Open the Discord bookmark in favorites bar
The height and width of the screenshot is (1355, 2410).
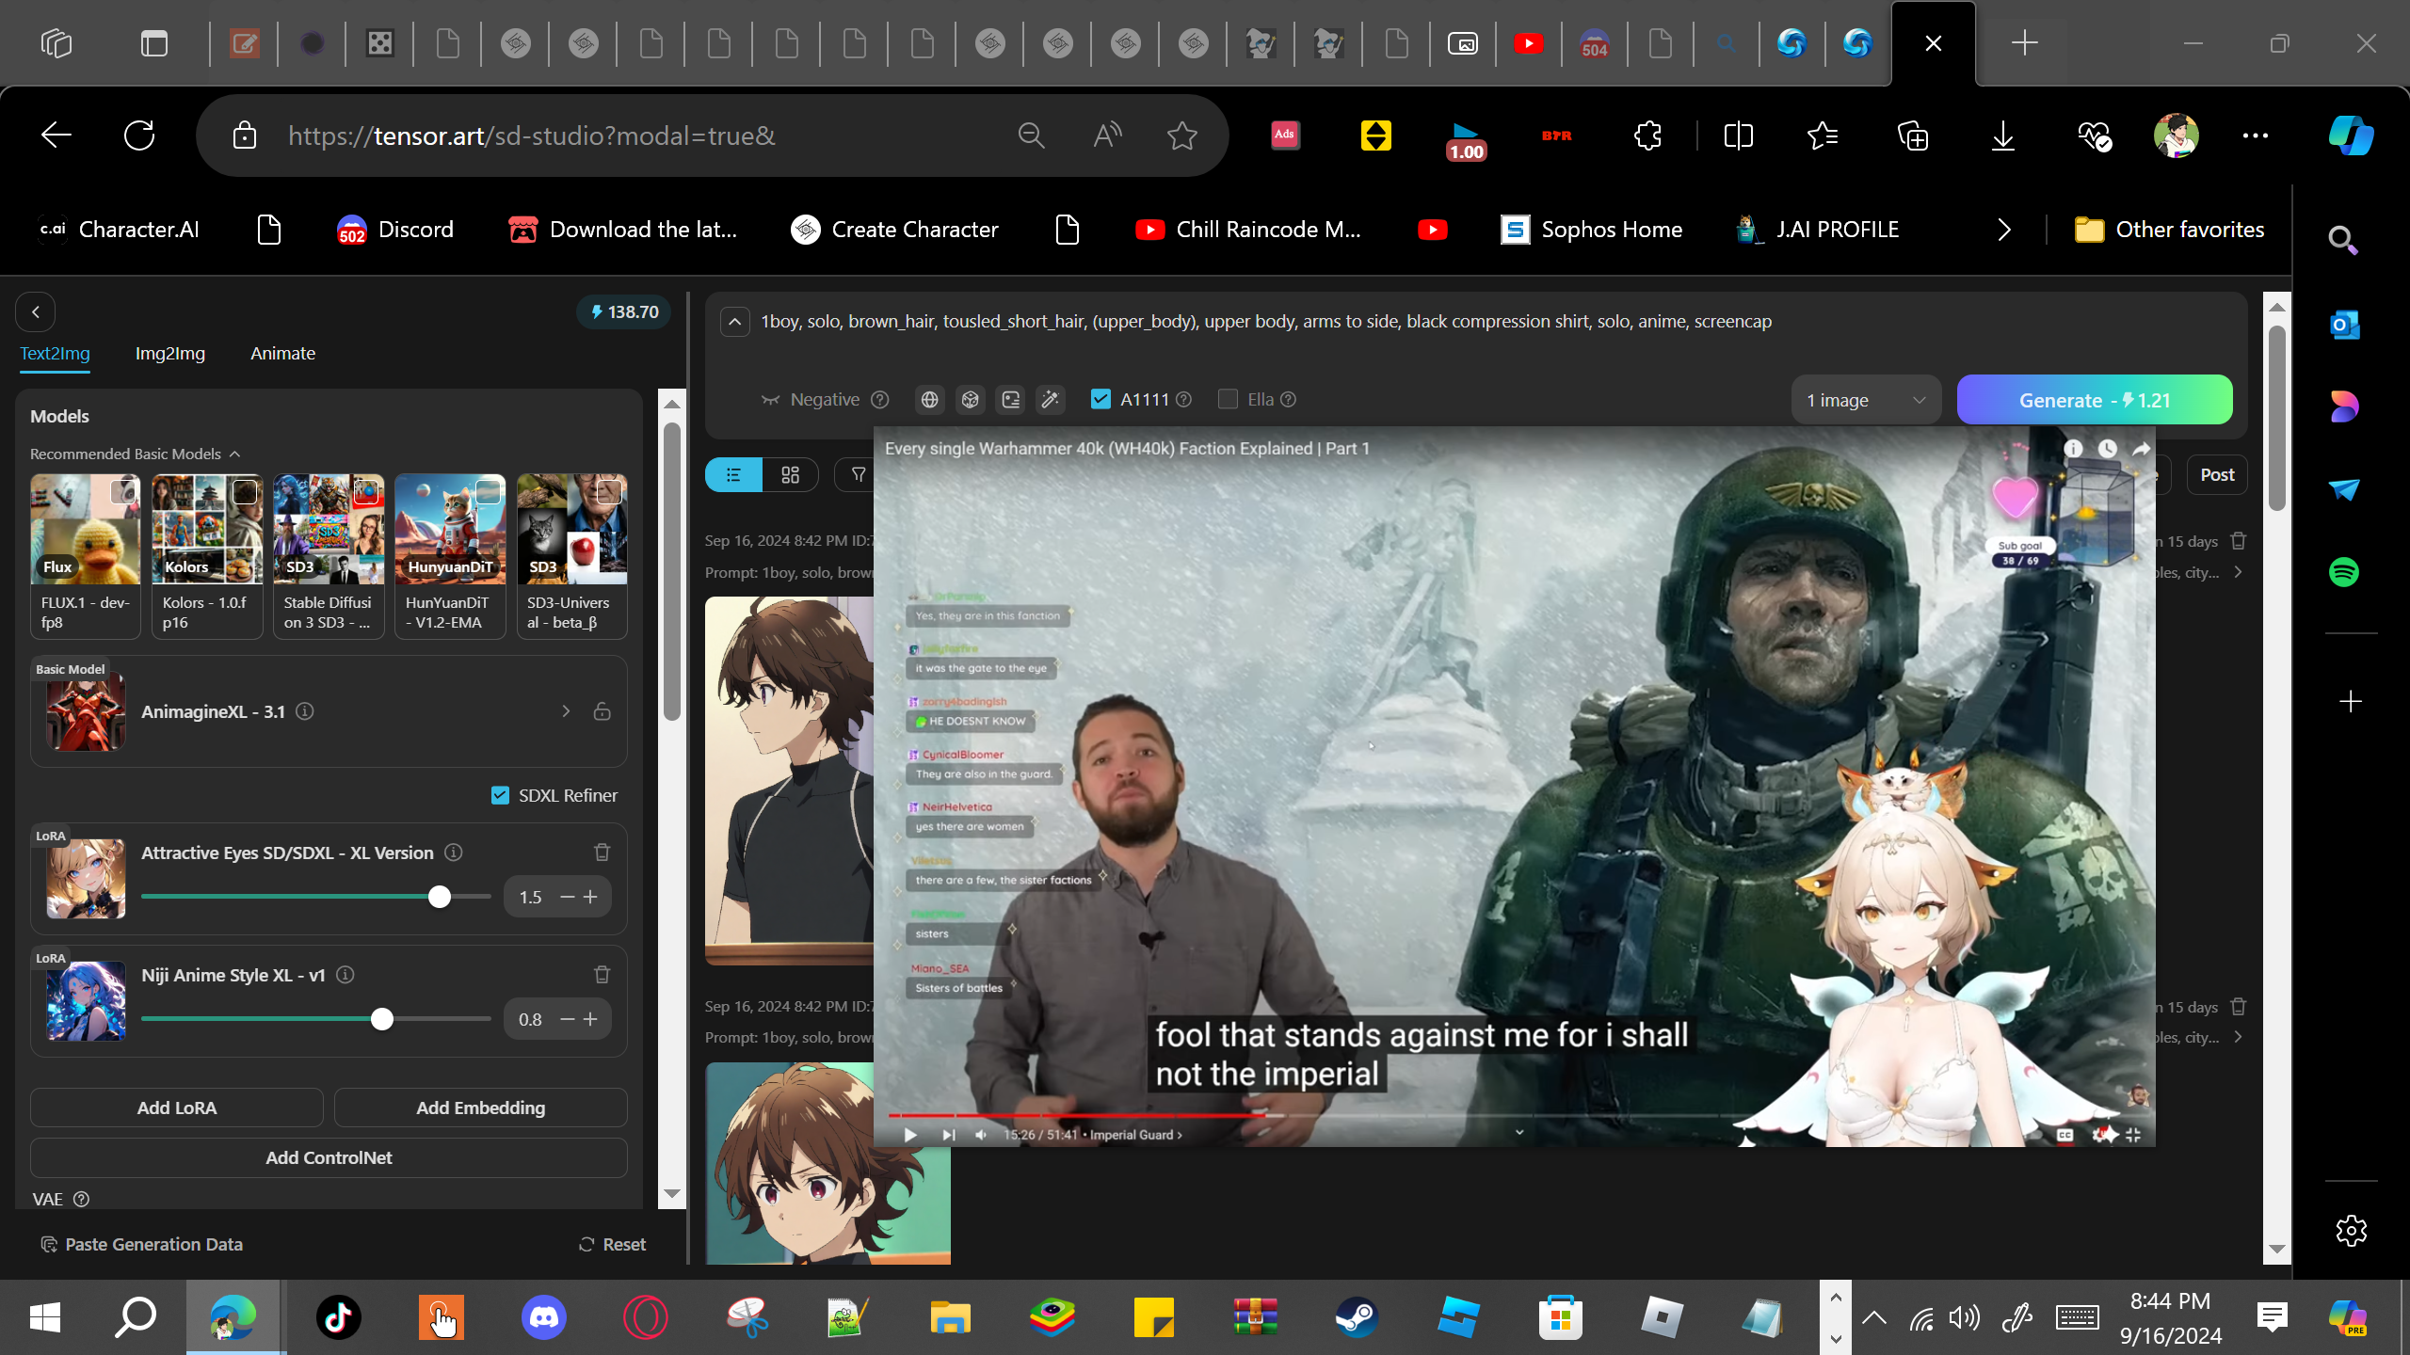tap(395, 230)
